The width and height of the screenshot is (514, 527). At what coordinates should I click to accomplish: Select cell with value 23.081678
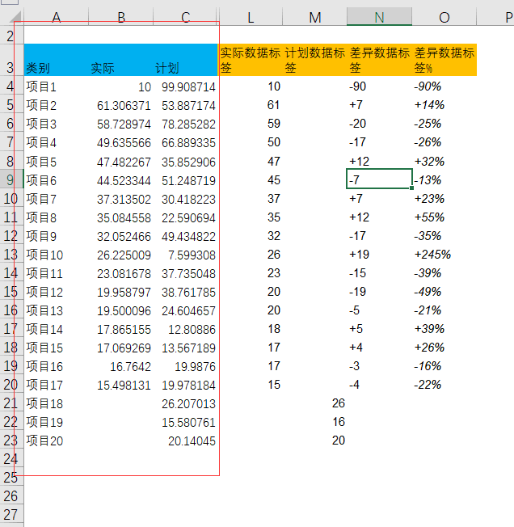[121, 273]
